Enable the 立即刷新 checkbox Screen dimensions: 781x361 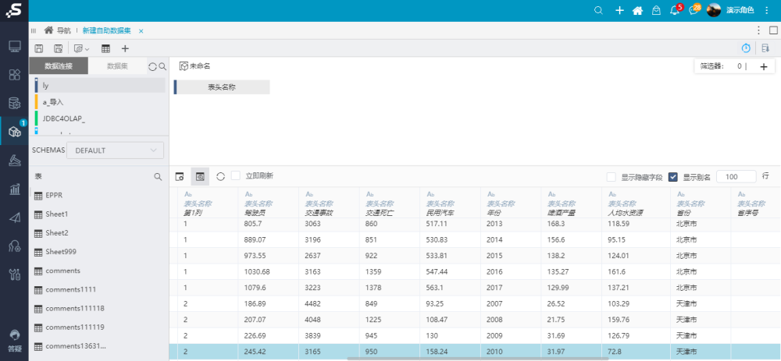(x=236, y=176)
